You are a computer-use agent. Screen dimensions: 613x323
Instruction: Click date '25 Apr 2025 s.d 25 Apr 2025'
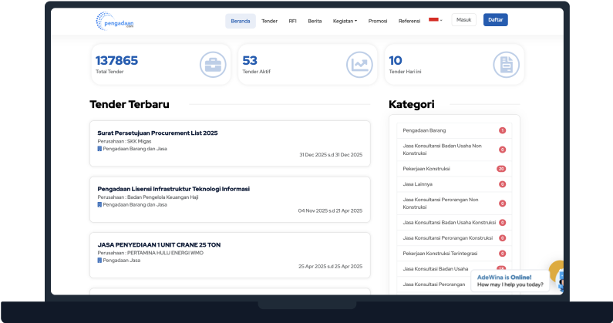[330, 266]
